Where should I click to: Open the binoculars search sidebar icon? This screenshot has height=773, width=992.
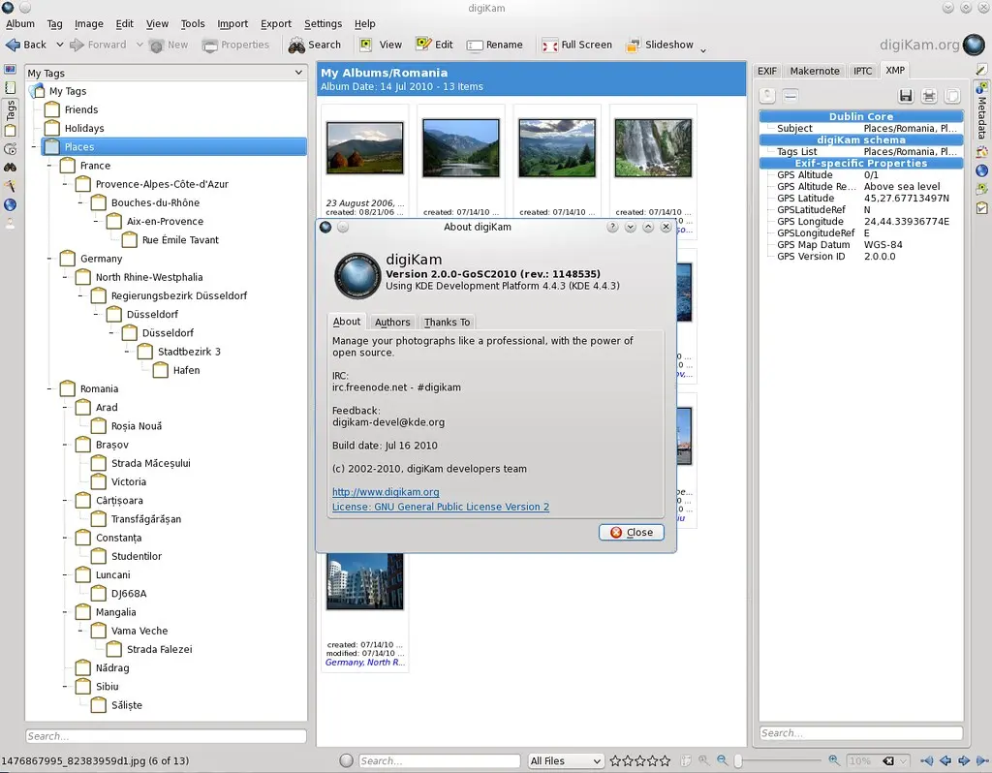tap(10, 168)
